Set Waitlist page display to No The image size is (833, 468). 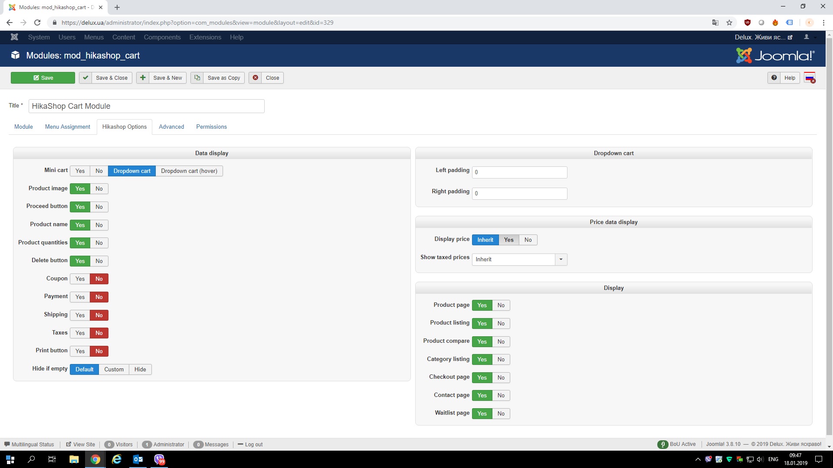[501, 414]
